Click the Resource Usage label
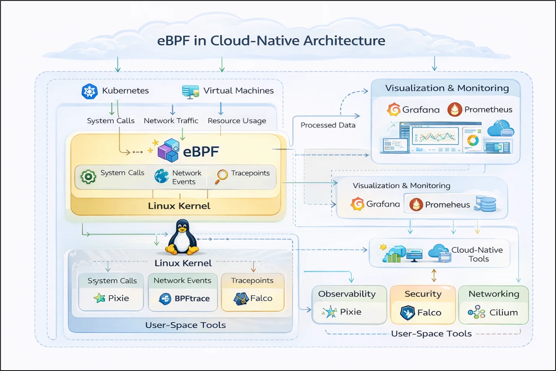 click(237, 121)
